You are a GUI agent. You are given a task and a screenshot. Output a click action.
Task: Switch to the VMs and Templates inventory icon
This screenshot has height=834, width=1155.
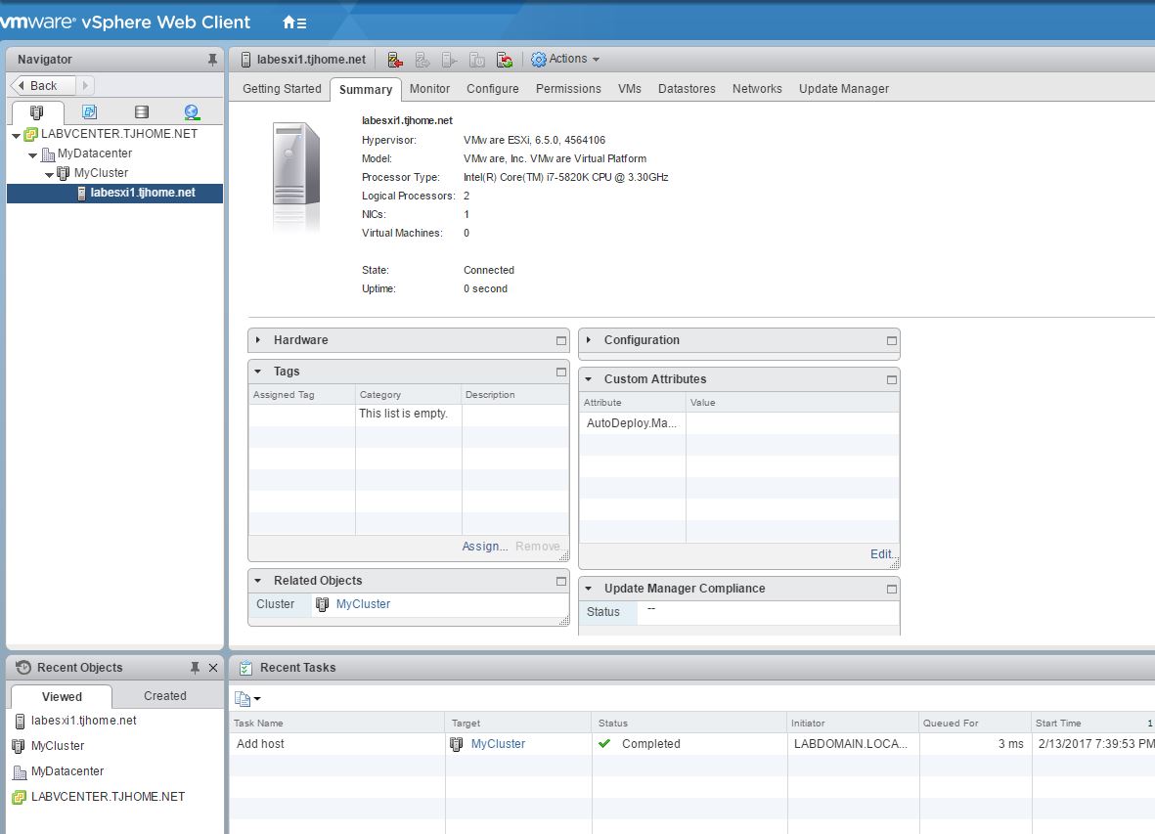(x=89, y=111)
